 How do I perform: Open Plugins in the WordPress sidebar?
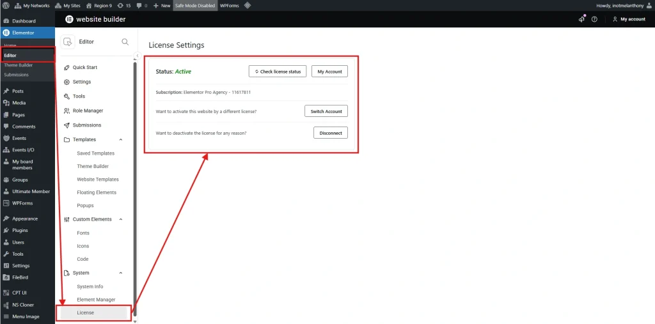(x=27, y=230)
